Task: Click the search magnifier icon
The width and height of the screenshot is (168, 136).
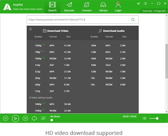Action: (x=133, y=20)
